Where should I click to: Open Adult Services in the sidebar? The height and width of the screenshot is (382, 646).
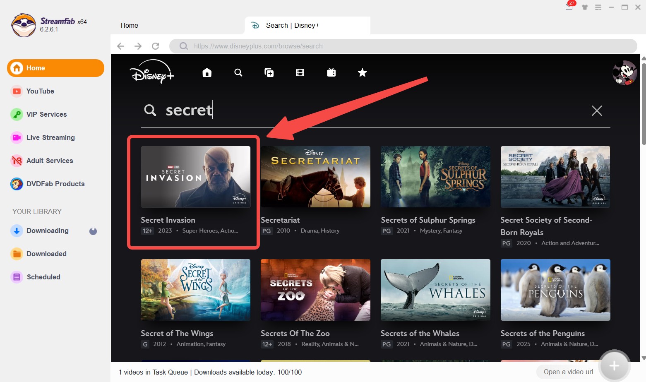click(49, 161)
